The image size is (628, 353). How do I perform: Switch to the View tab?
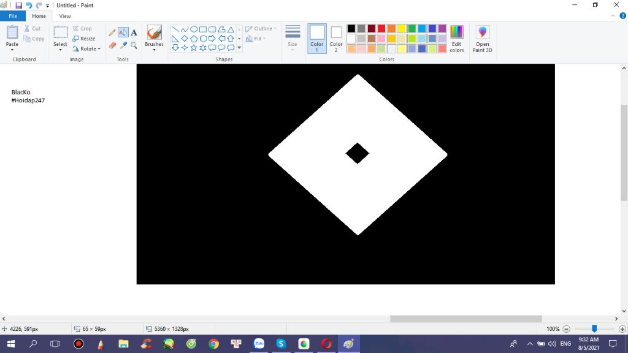tap(65, 16)
